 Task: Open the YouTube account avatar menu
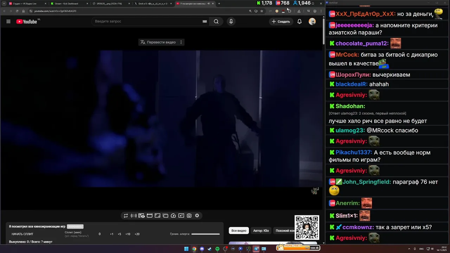312,21
